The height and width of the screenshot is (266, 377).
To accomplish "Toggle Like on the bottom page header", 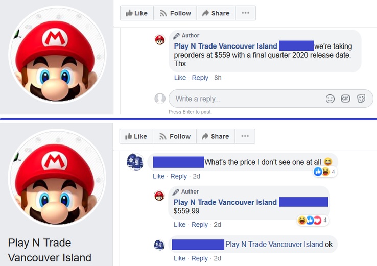I will point(136,136).
